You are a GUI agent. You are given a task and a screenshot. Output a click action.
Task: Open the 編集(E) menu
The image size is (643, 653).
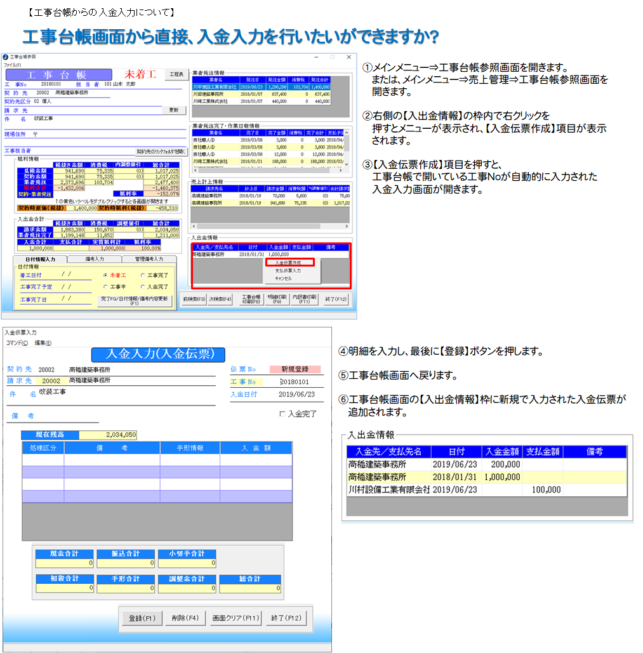click(x=43, y=343)
